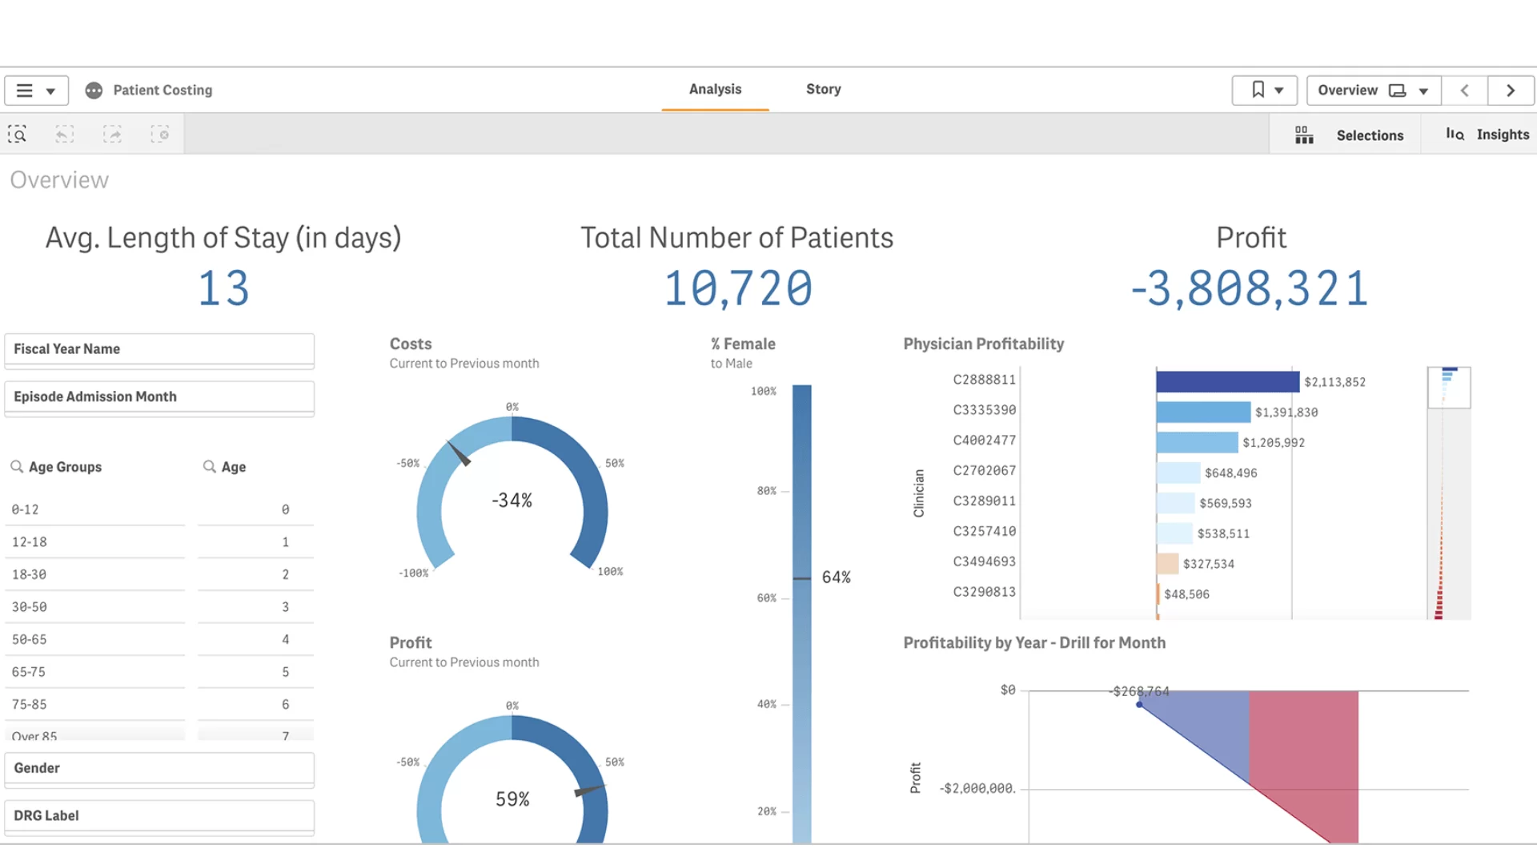Viewport: 1537px width, 865px height.
Task: Step forward in selections using the redo icon
Action: 114,134
